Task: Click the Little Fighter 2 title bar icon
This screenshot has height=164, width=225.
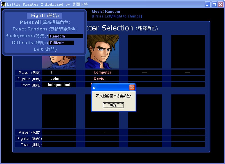Action: point(3,4)
